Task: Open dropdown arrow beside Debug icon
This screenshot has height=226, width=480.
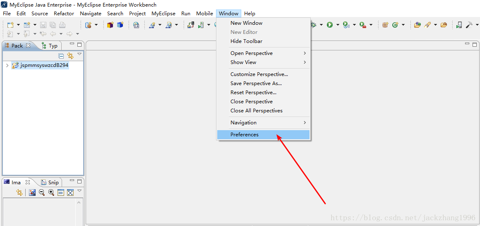Action: click(322, 25)
